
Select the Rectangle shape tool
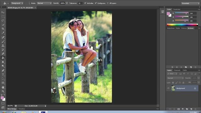click(3, 83)
